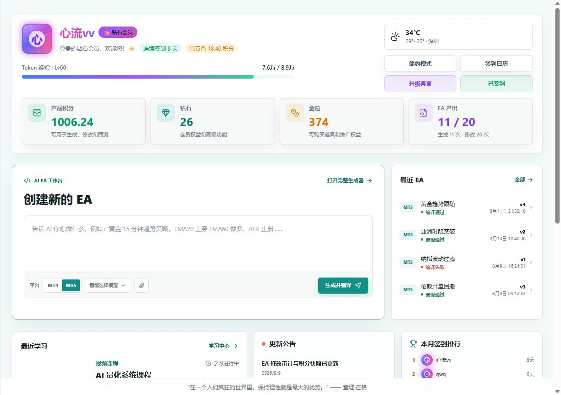Select the MT5 platform option
Viewport: 561px width, 395px height.
coord(71,286)
